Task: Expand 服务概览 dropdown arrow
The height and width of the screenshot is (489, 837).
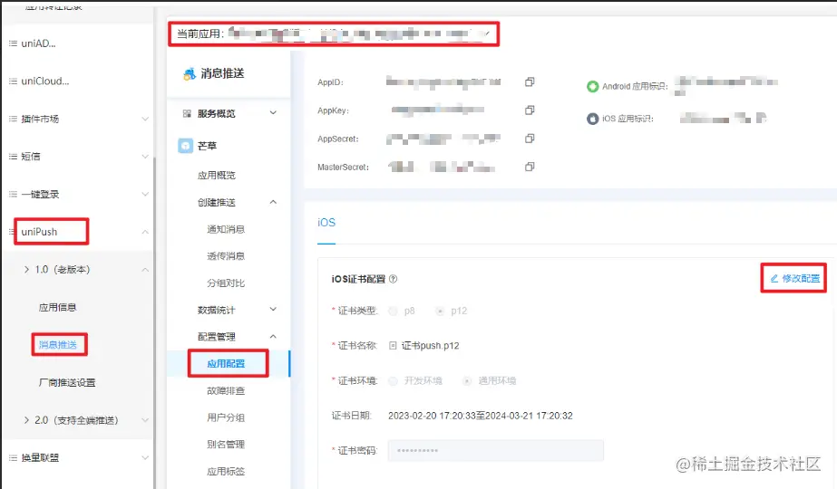Action: [x=273, y=113]
